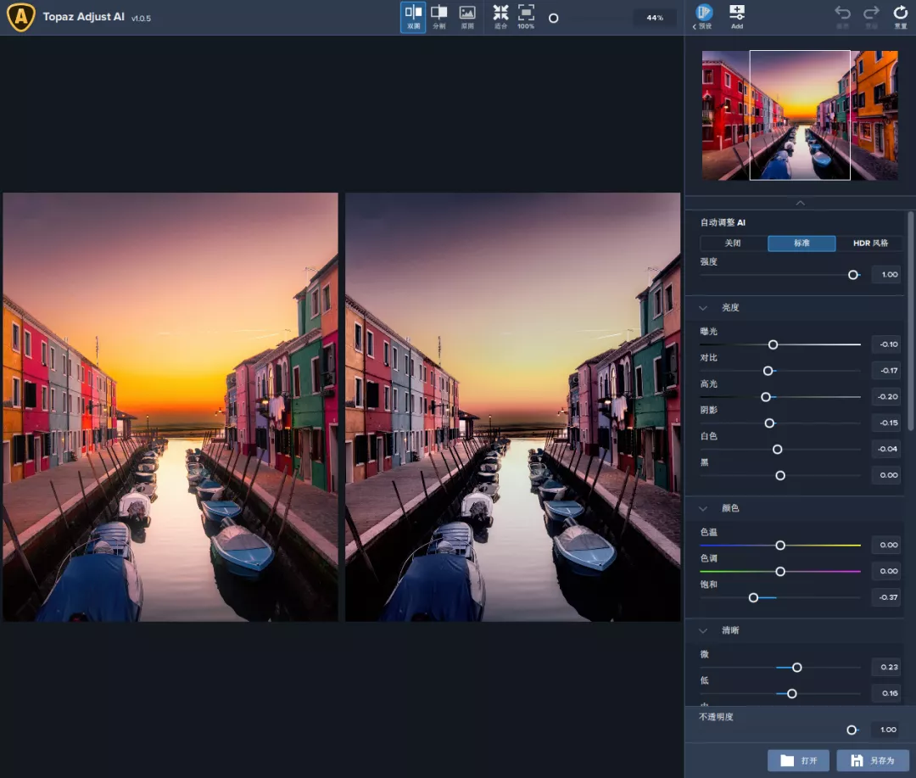This screenshot has width=916, height=778.
Task: Collapse the navigator preview panel chevron
Action: point(800,203)
